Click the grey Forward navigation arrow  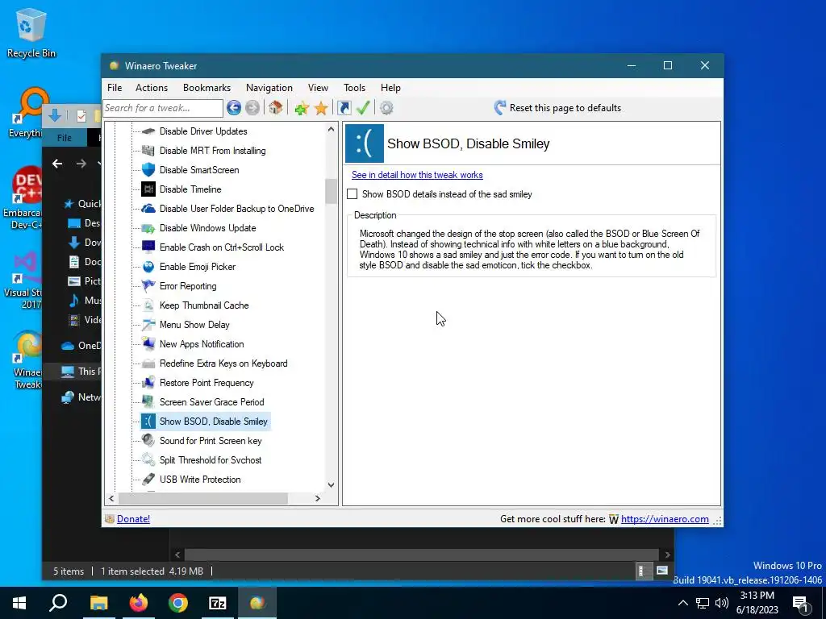tap(252, 108)
